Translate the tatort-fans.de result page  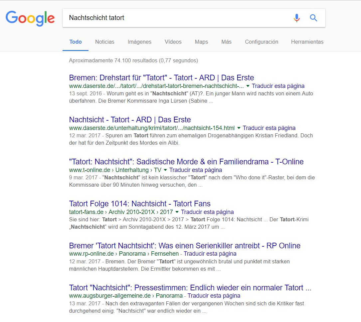(x=207, y=212)
